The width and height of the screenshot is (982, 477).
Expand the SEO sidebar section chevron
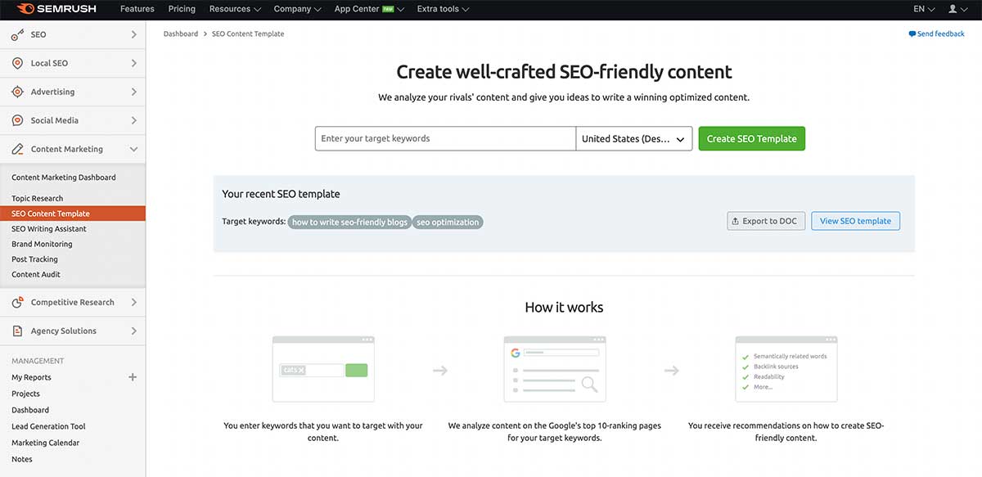pos(133,34)
